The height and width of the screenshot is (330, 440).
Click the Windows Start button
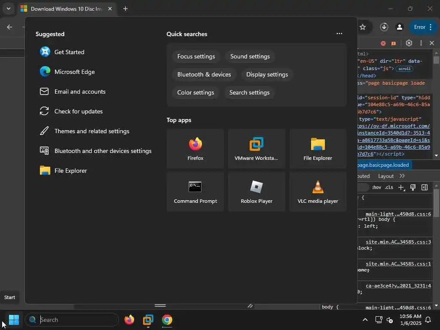click(14, 320)
